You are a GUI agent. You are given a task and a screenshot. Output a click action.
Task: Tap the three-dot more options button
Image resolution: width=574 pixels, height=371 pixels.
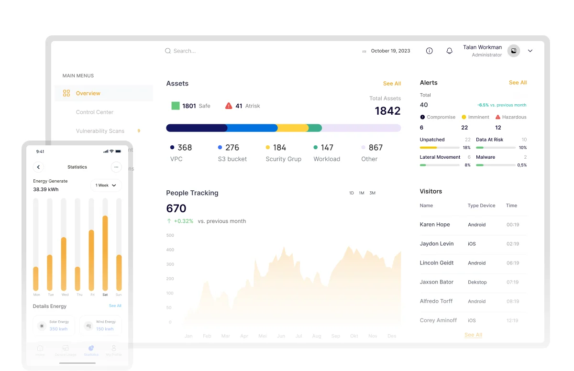point(116,167)
